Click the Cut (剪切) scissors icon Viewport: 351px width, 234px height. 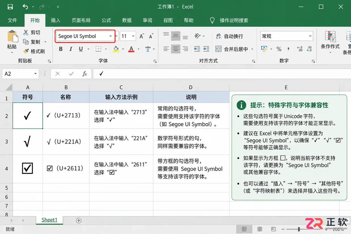coord(26,32)
